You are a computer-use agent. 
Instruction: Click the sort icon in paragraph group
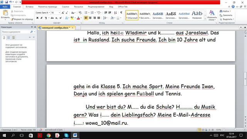coord(115,13)
